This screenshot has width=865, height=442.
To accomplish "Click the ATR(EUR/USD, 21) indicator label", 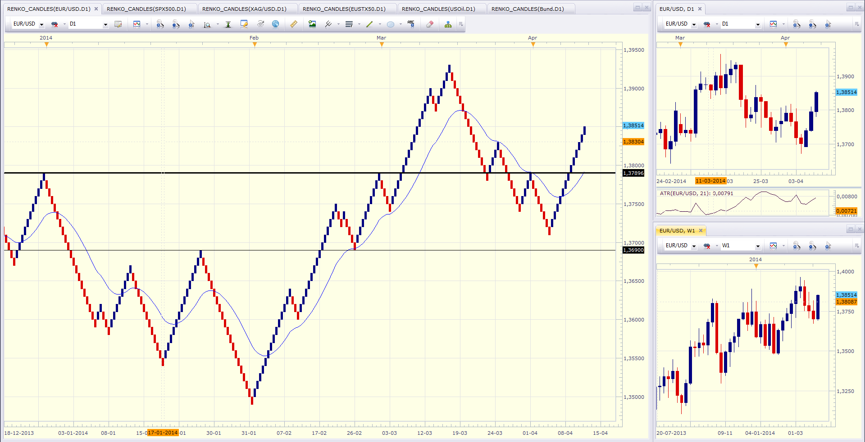I will click(697, 193).
